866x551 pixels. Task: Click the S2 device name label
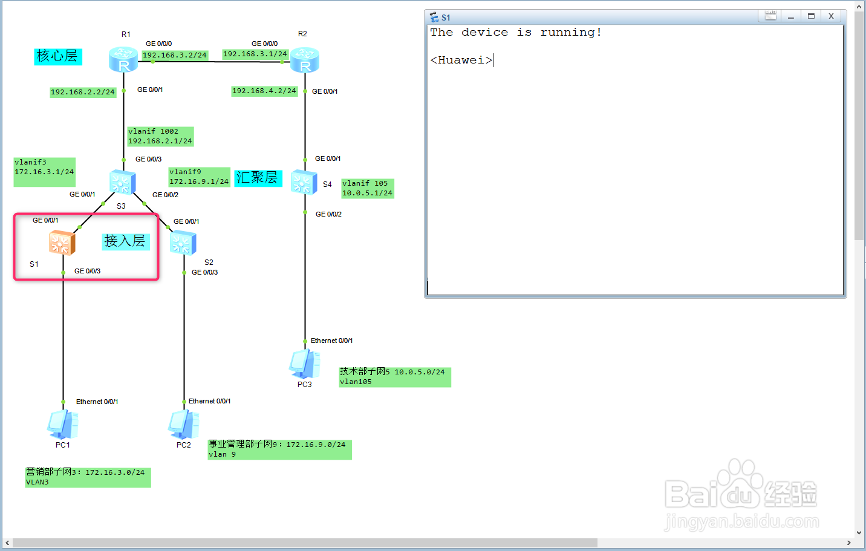pyautogui.click(x=209, y=262)
